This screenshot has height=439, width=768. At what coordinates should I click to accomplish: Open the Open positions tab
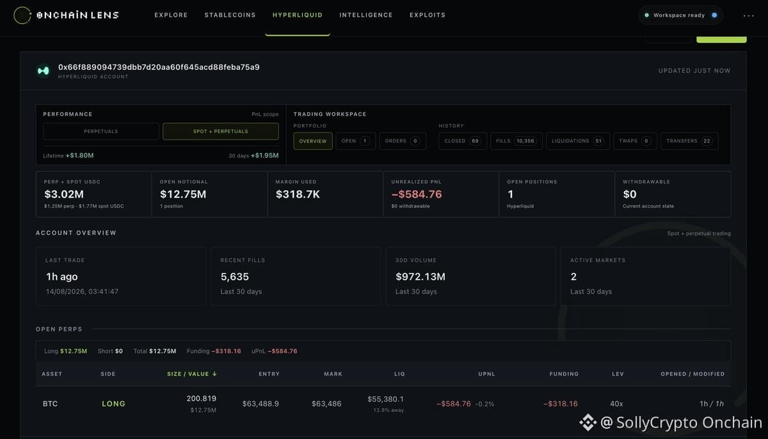tap(356, 141)
